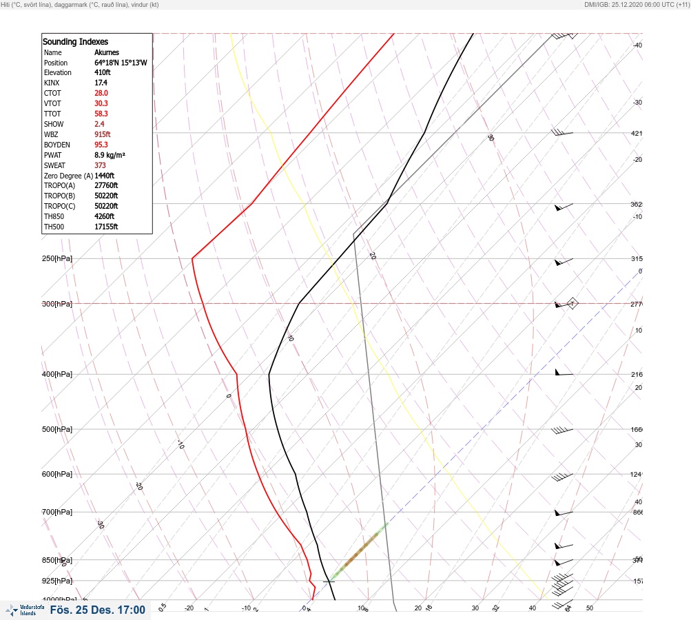Click the wind barb at 250 hPa level
Image resolution: width=691 pixels, height=620 pixels.
click(564, 262)
